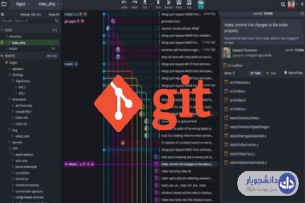Open modified file src/status.c
Viewport: 305px width, 203px height.
pyautogui.click(x=238, y=109)
